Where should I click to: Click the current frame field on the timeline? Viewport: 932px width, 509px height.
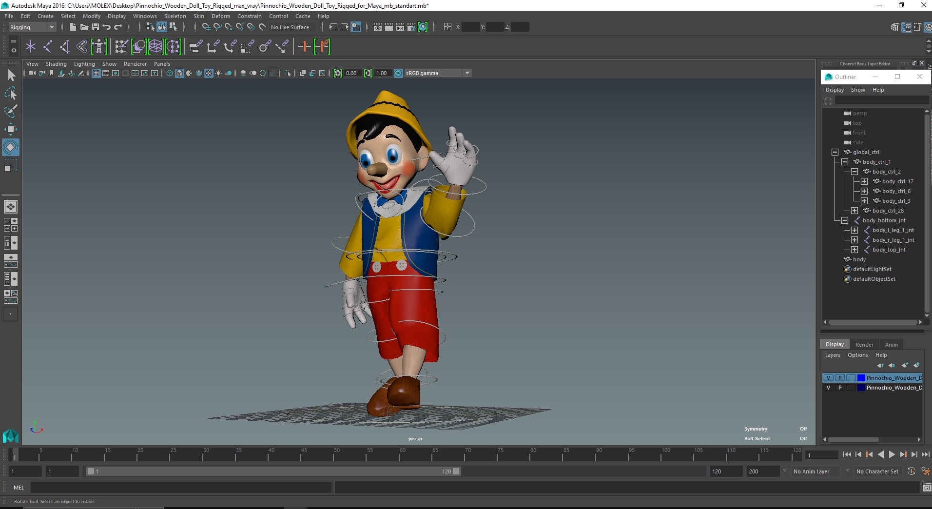[x=821, y=455]
